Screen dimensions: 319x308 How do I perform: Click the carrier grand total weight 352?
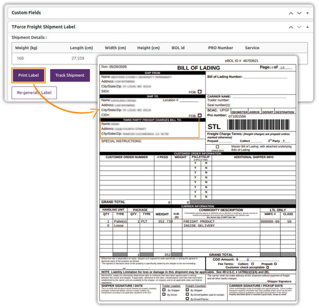(167, 254)
